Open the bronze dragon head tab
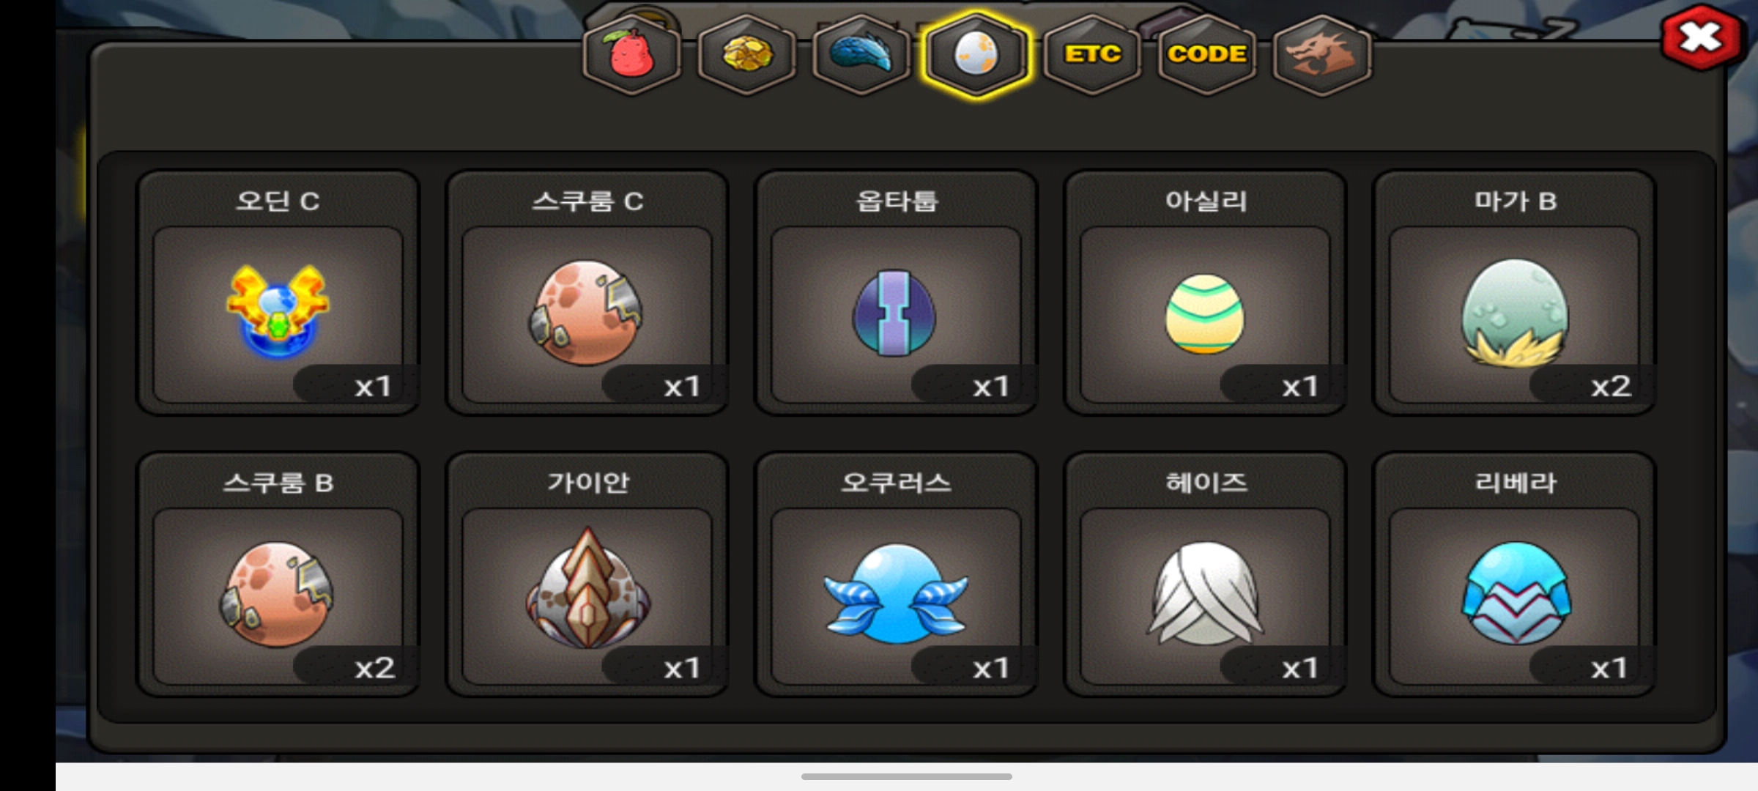This screenshot has height=791, width=1758. (1322, 55)
